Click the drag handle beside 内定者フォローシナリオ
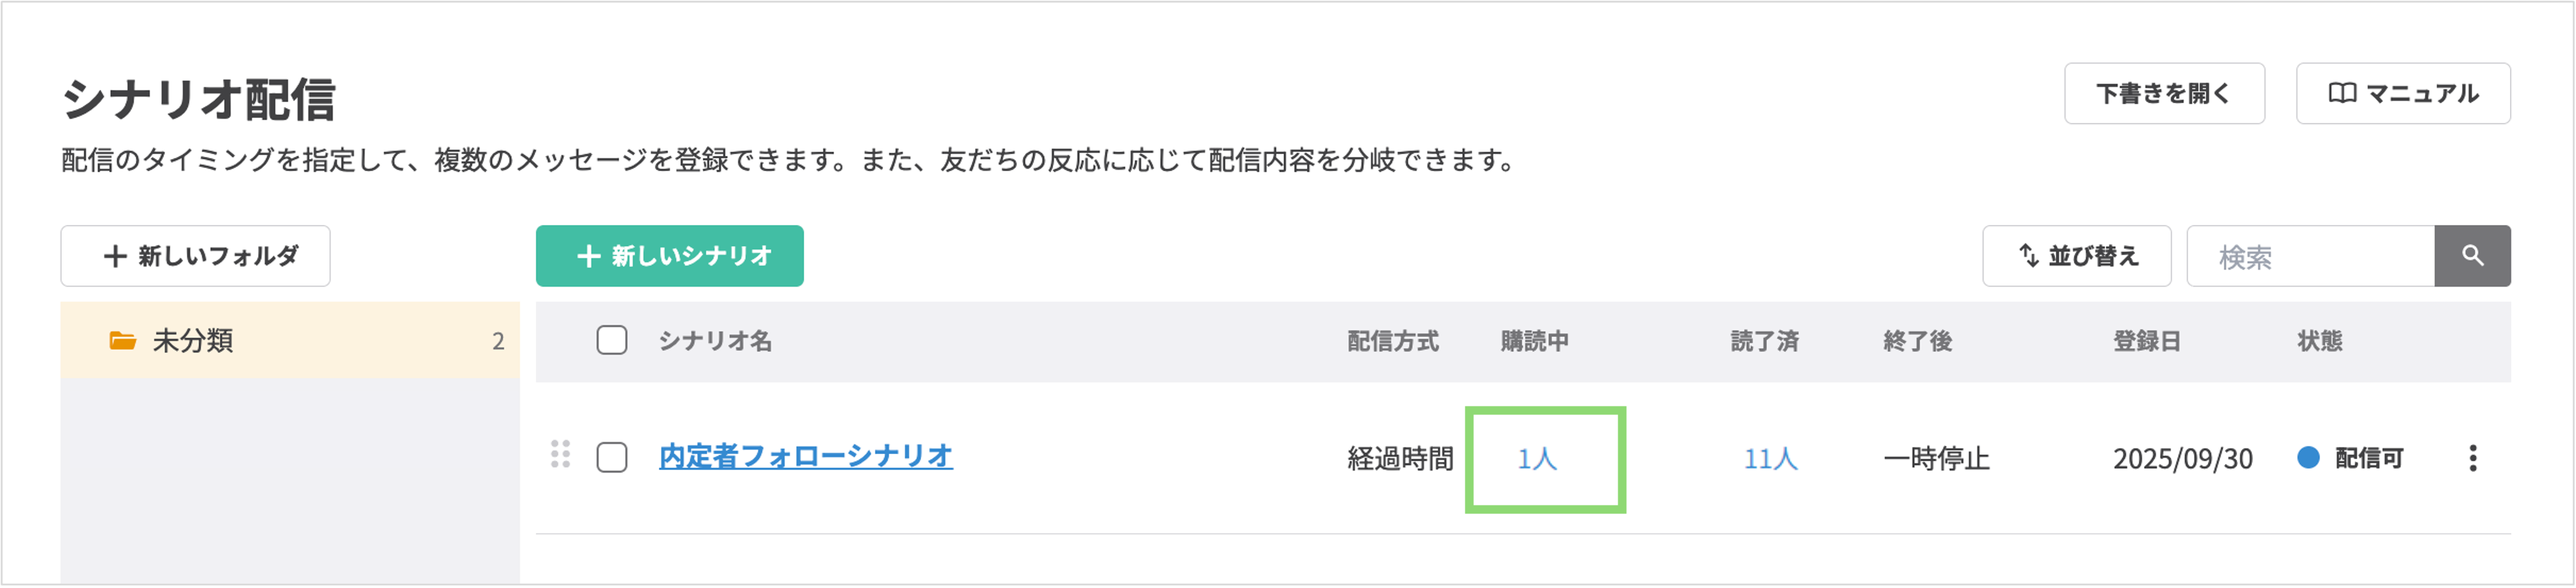The image size is (2576, 588). (x=560, y=455)
